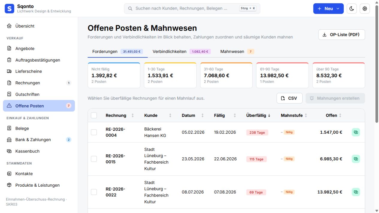
Task: Select the RE-2026-0022 row checkbox
Action: pyautogui.click(x=94, y=192)
